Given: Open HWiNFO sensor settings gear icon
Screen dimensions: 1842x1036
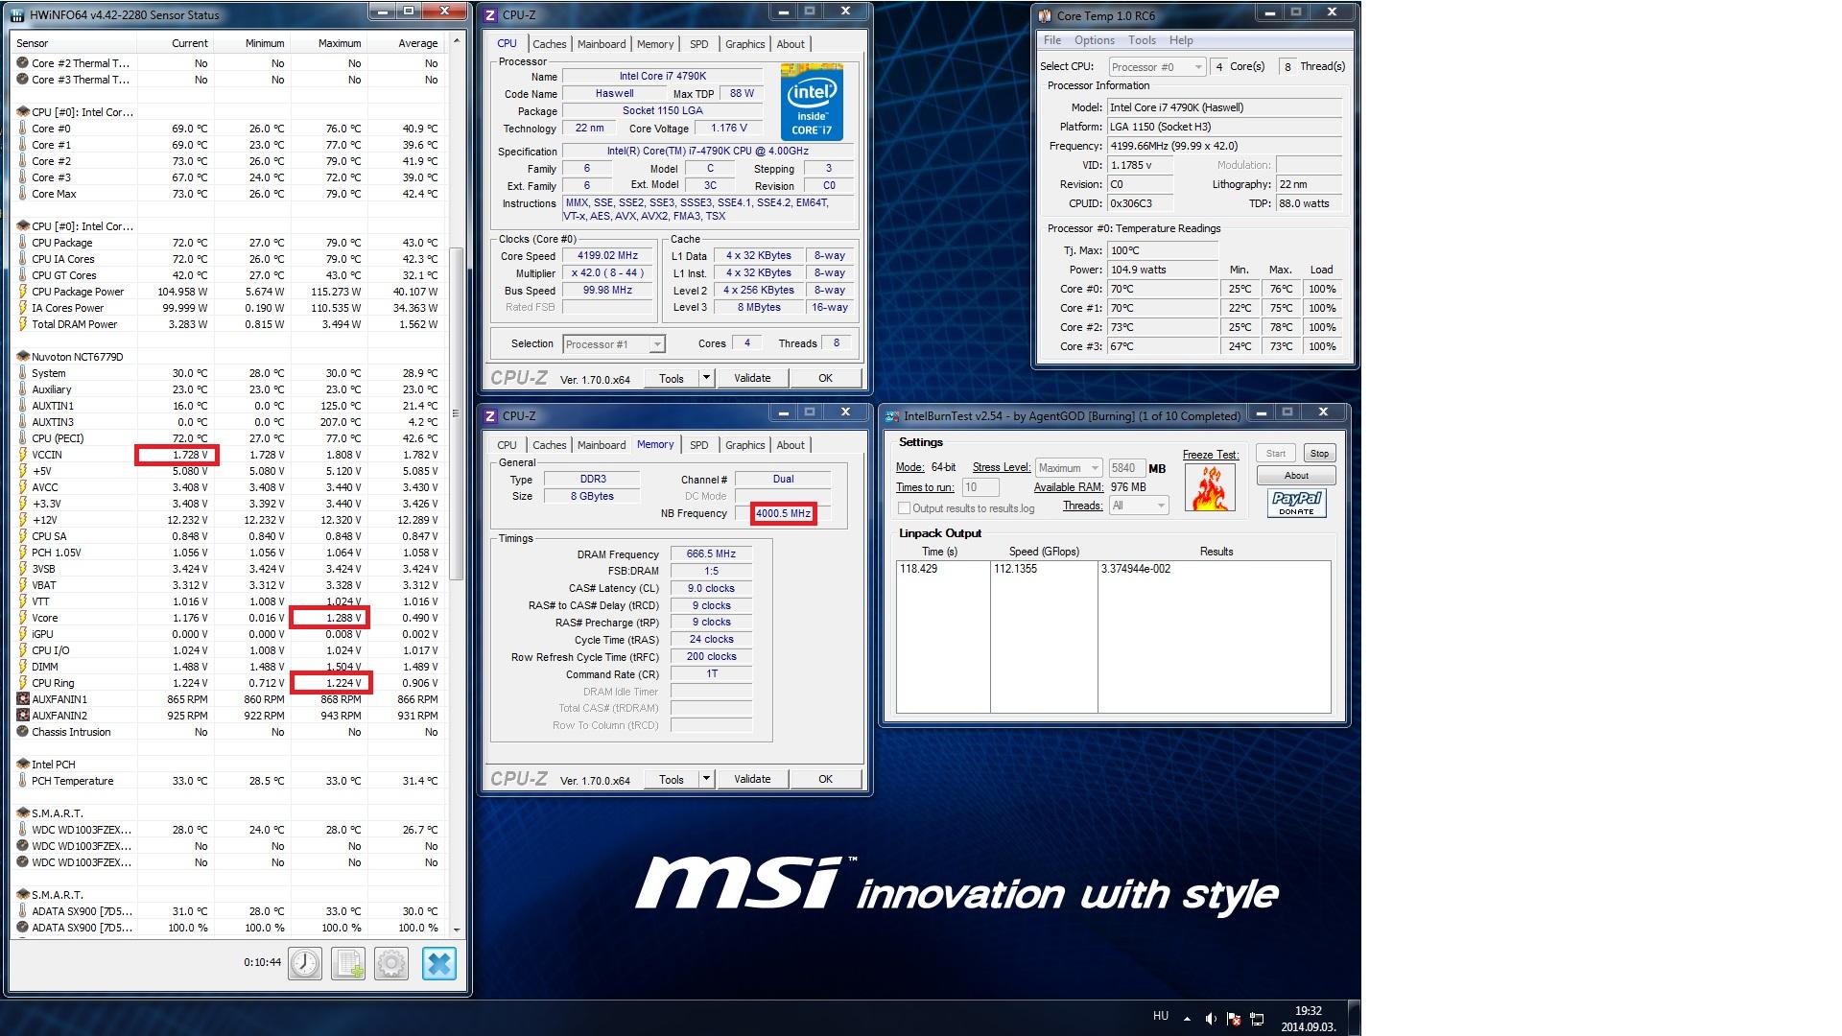Looking at the screenshot, I should [391, 963].
